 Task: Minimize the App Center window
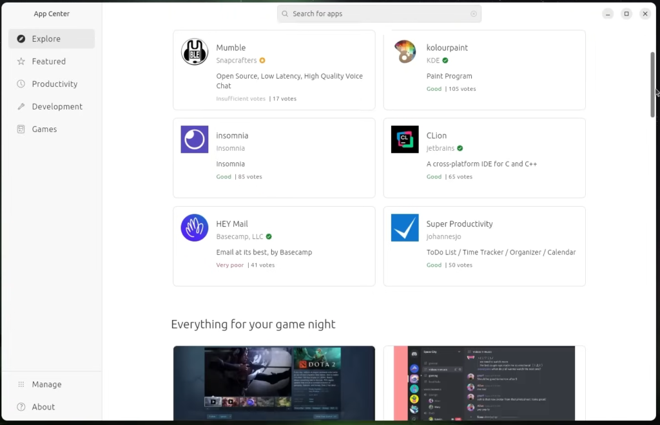pos(608,14)
